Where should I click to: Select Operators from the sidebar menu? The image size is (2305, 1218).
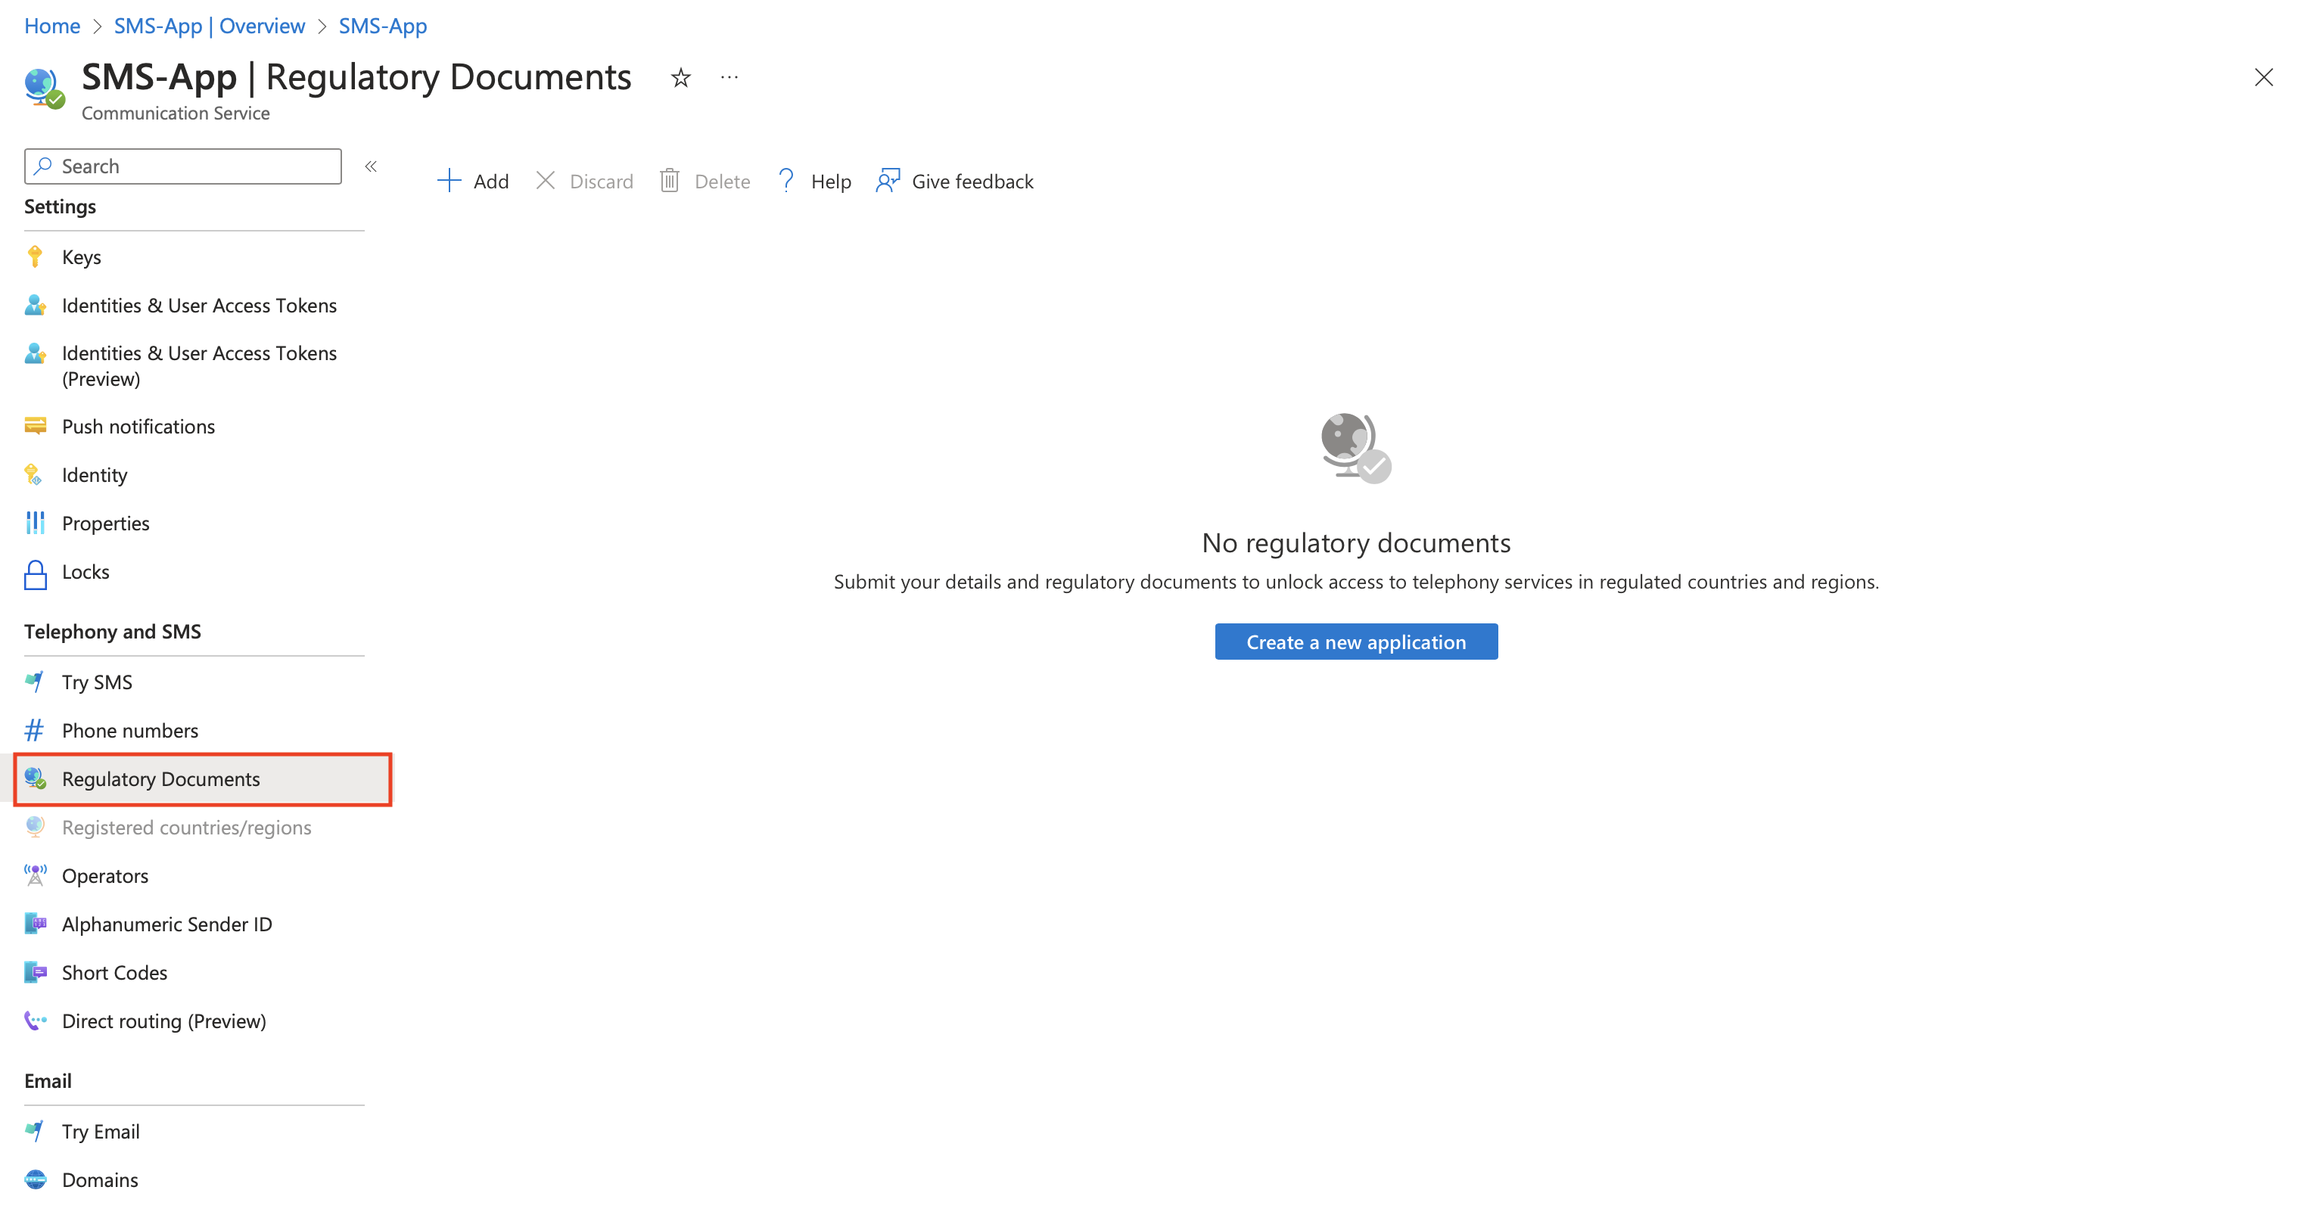click(x=104, y=874)
